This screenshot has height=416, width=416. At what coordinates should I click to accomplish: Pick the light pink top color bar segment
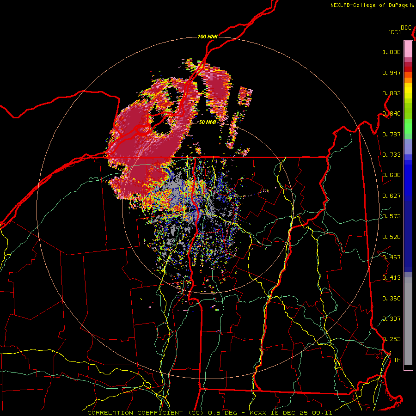click(x=408, y=49)
